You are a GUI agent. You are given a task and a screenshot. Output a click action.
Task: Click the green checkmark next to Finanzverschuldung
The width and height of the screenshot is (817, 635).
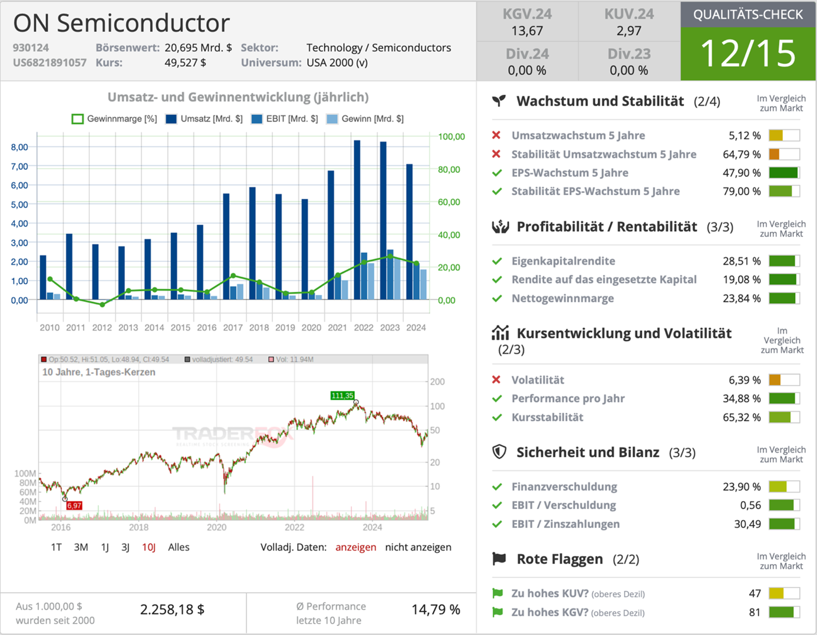point(497,486)
